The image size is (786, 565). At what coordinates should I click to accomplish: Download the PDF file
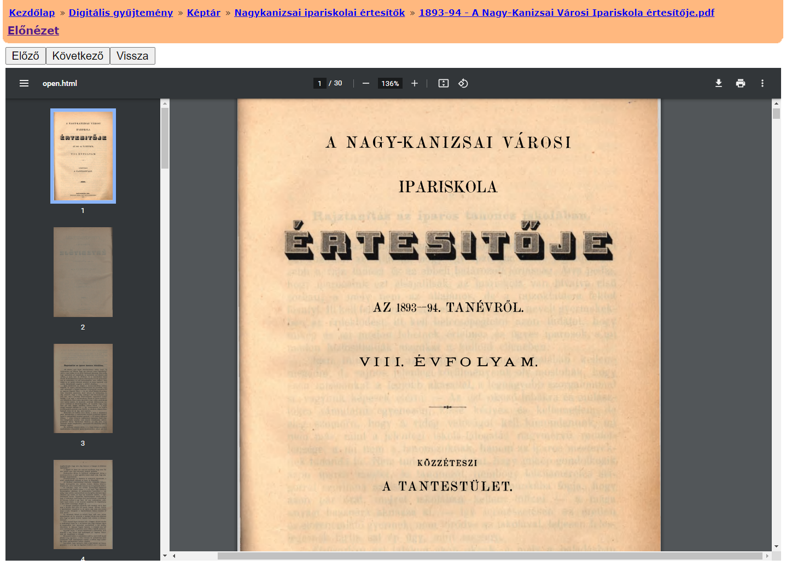[719, 83]
